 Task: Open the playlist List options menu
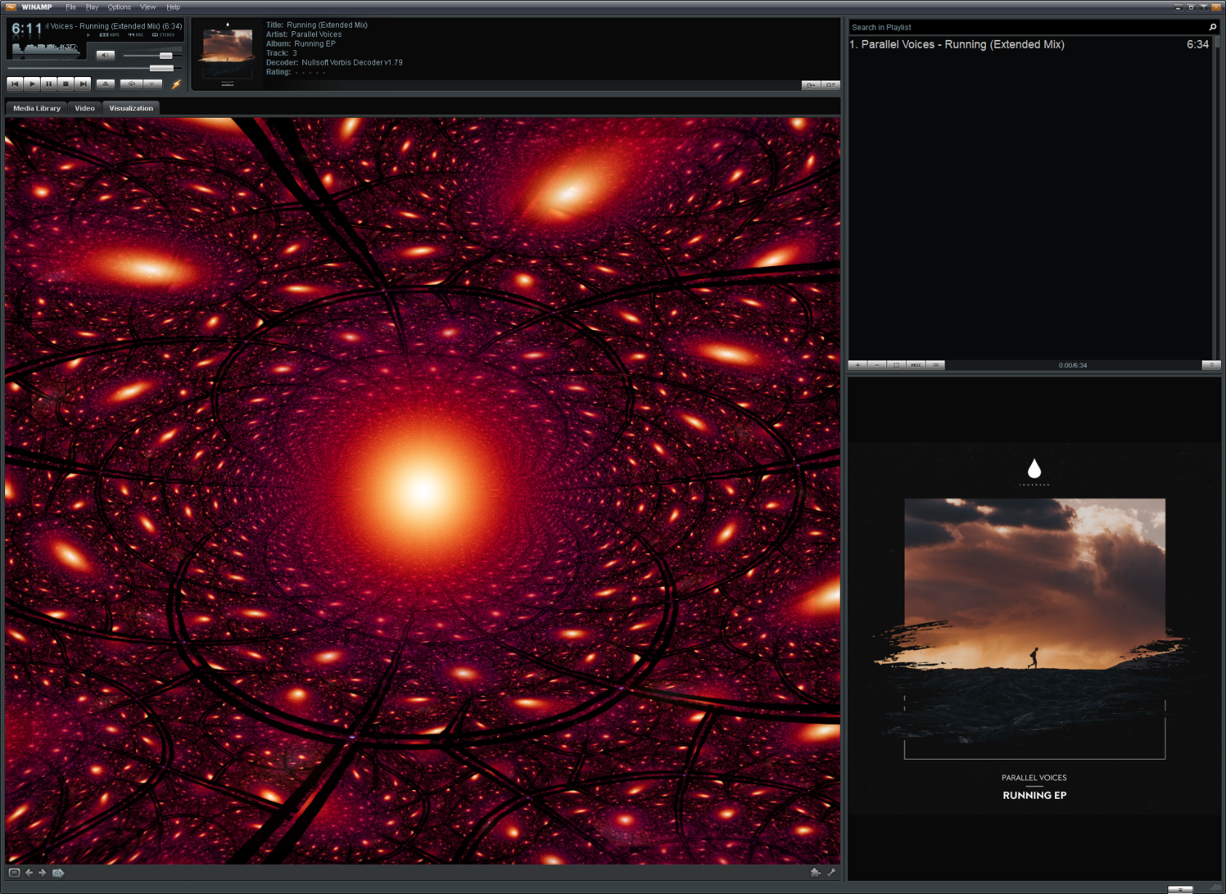tap(935, 366)
